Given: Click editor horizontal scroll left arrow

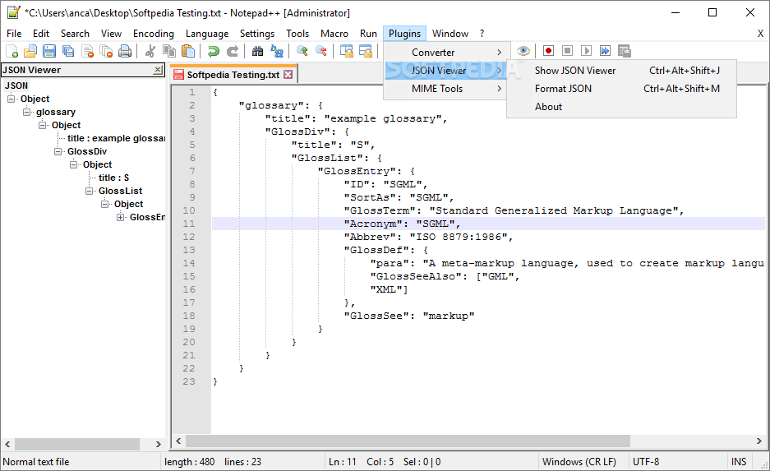Looking at the screenshot, I should click(x=179, y=441).
